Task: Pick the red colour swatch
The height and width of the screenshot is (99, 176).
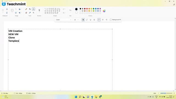Action: (87, 9)
